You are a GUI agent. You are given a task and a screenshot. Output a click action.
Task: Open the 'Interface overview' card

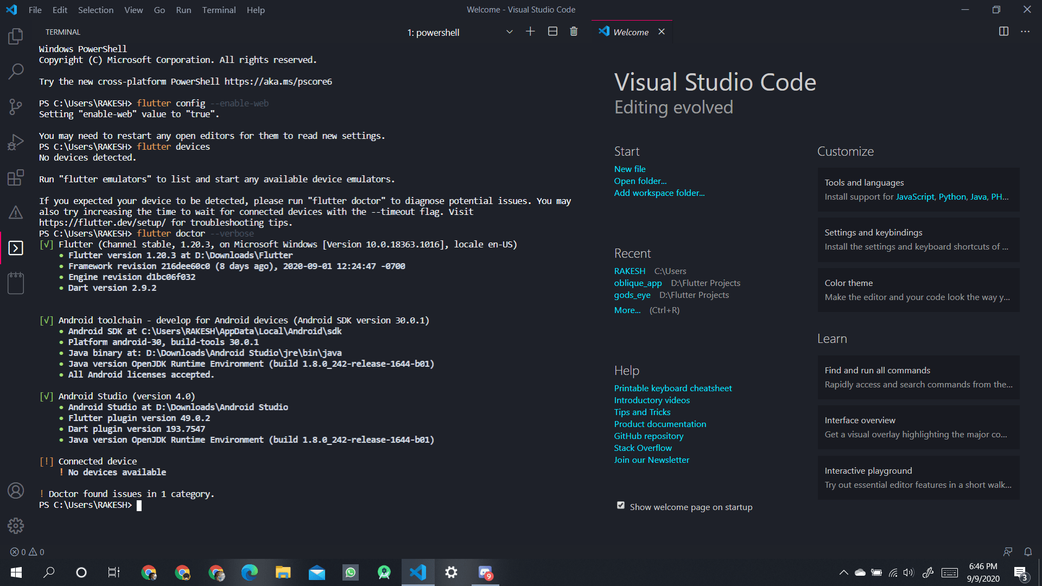[918, 428]
